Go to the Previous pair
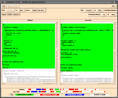 click(10, 10)
